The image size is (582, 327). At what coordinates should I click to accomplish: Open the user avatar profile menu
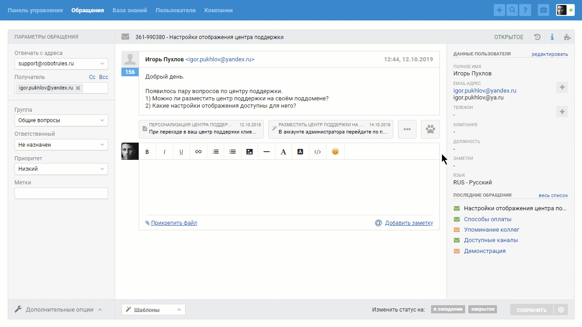565,10
